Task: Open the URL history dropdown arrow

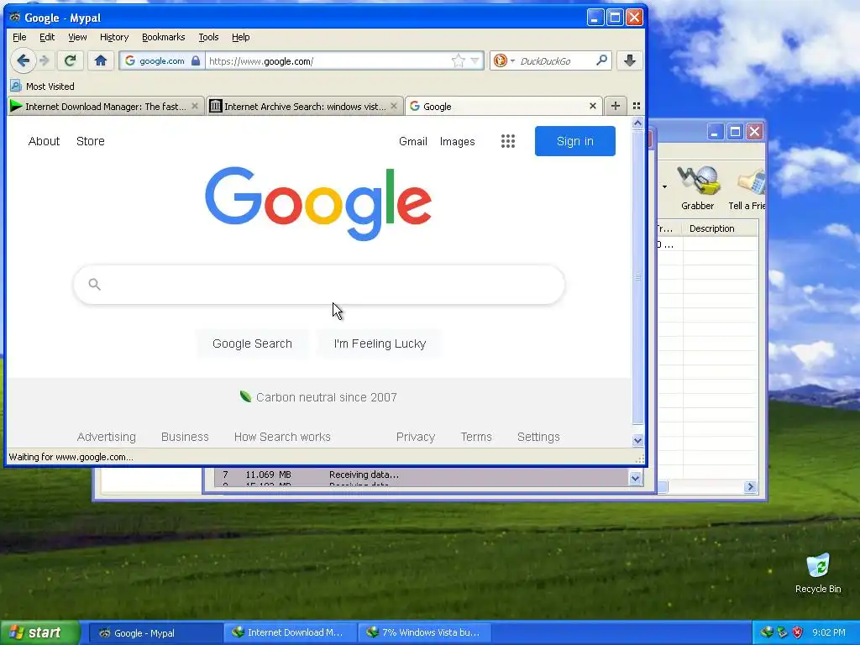Action: point(475,60)
